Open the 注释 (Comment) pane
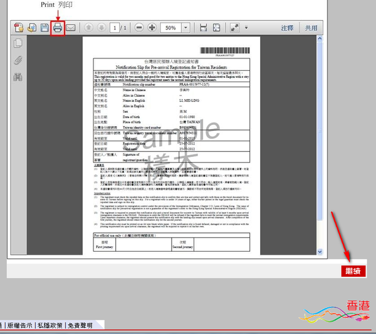Image resolution: width=376 pixels, height=334 pixels. pyautogui.click(x=287, y=28)
